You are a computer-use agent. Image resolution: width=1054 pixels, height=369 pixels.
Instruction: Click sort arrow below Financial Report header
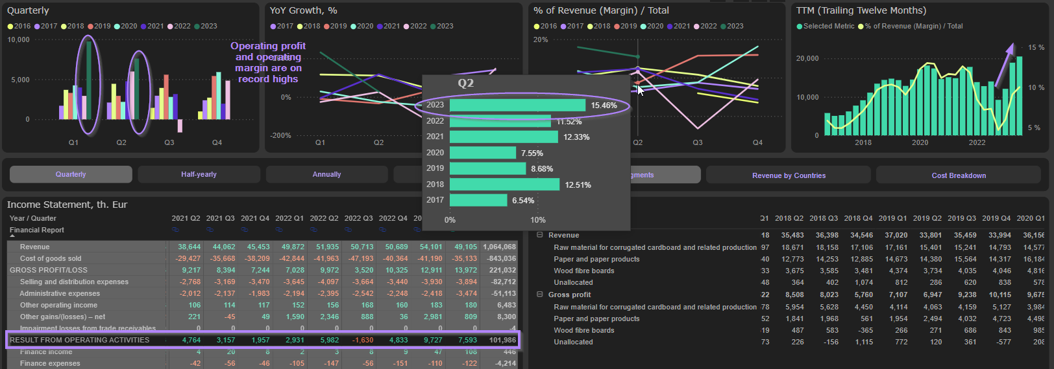(x=12, y=236)
